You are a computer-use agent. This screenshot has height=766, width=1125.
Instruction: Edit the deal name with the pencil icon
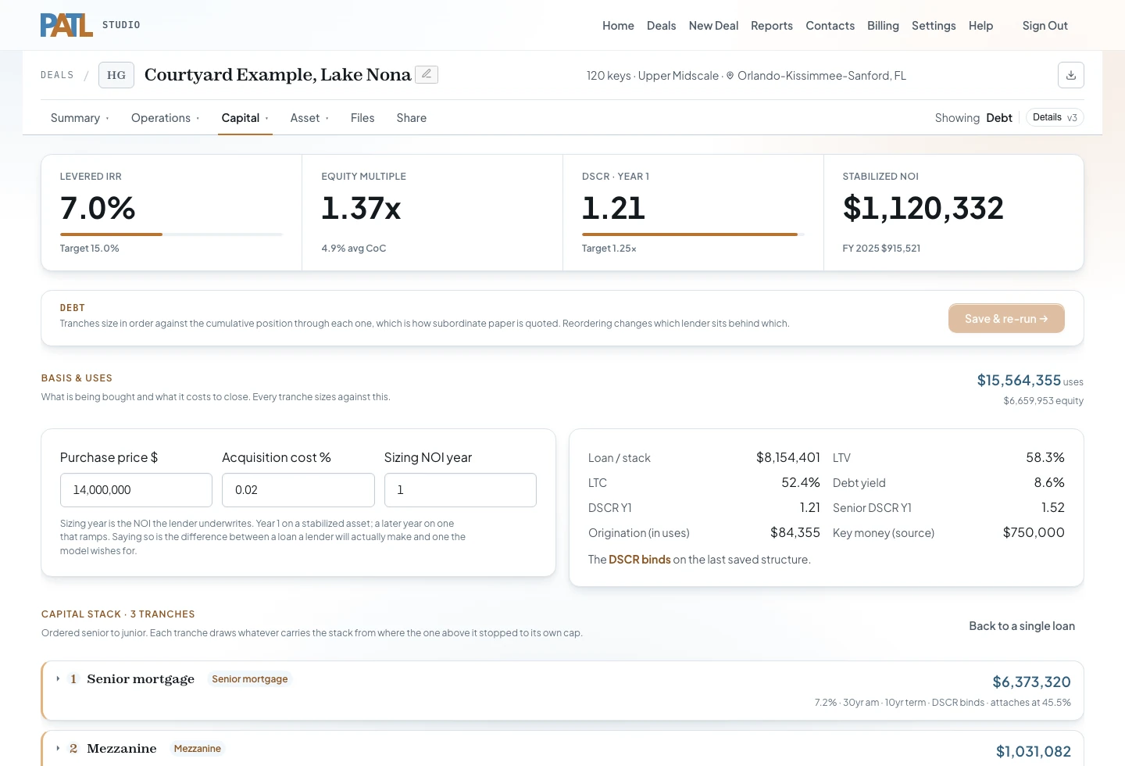[427, 74]
